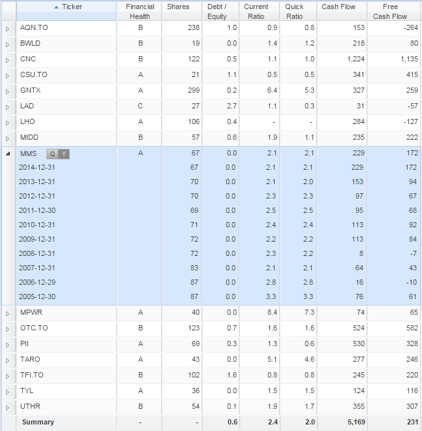Select the AQN.TO ticker cell
The height and width of the screenshot is (431, 422).
tap(67, 28)
